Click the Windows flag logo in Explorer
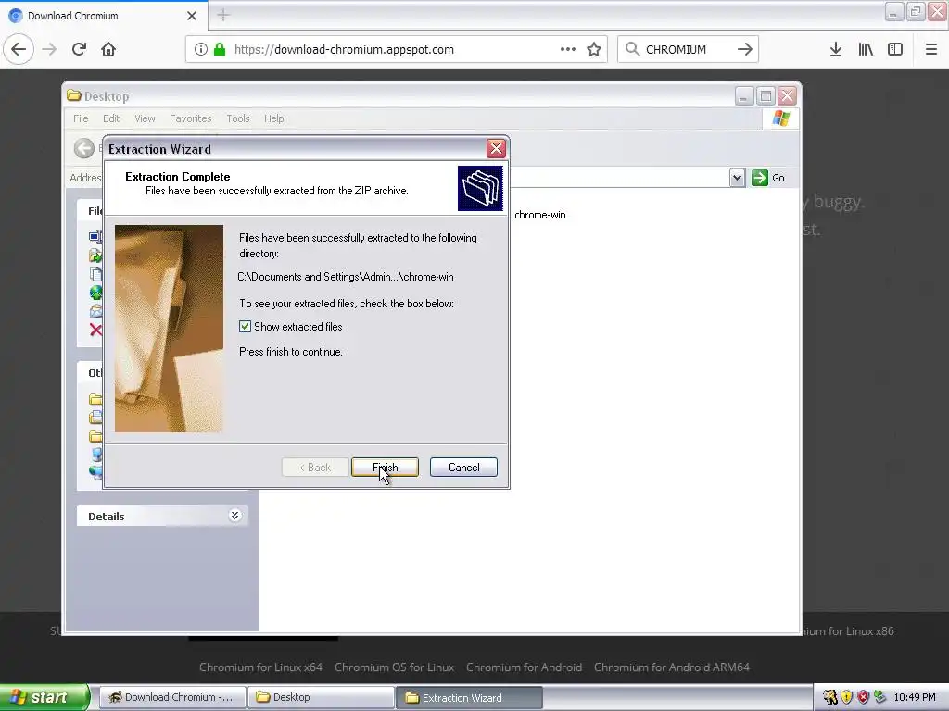This screenshot has width=949, height=711. click(x=780, y=118)
